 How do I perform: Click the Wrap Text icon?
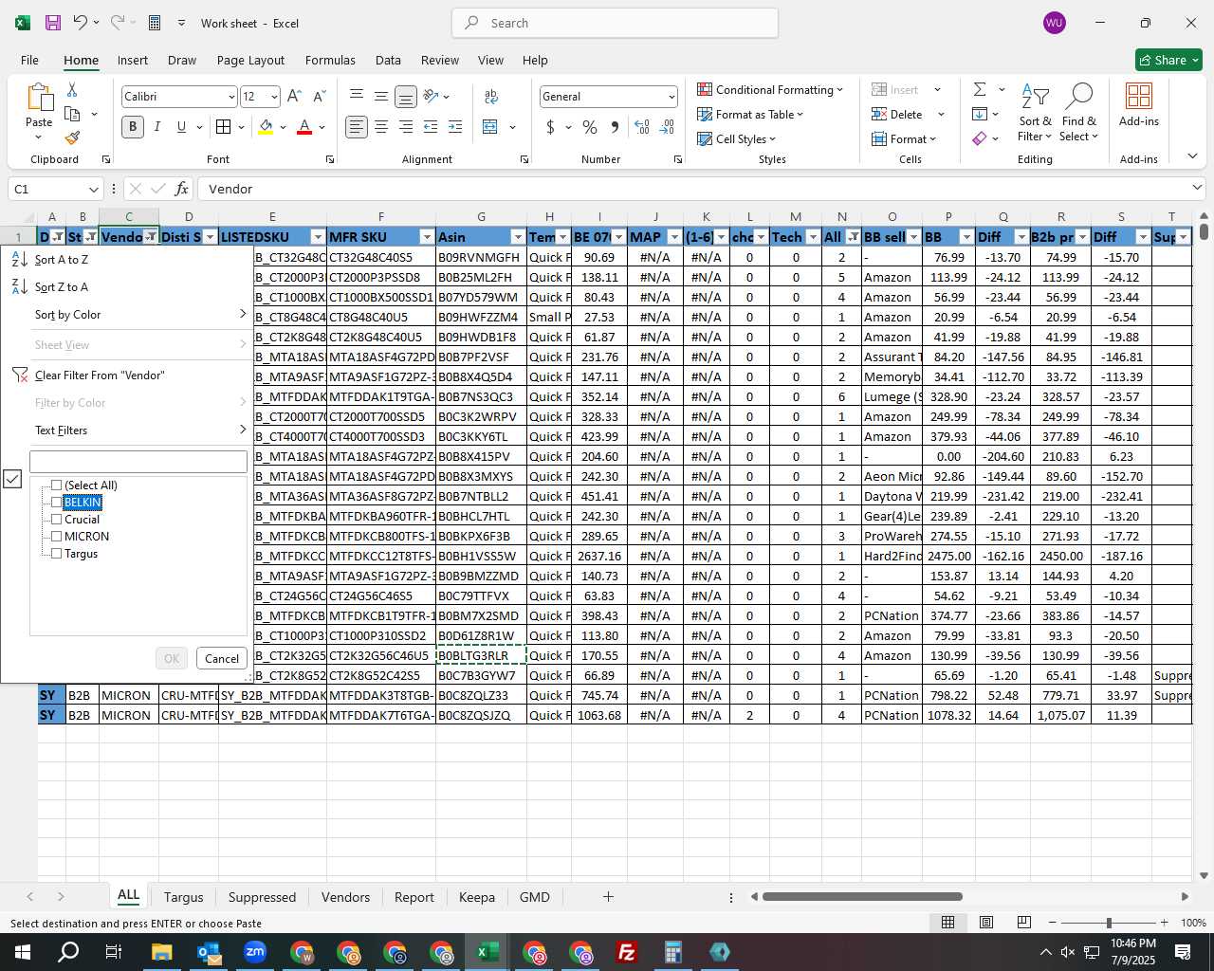click(x=491, y=97)
